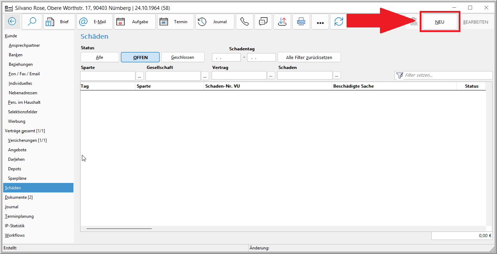Click the 'Filter setzen...' input field
The image size is (497, 254).
447,75
